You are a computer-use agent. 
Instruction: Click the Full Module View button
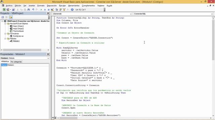(x=55, y=118)
